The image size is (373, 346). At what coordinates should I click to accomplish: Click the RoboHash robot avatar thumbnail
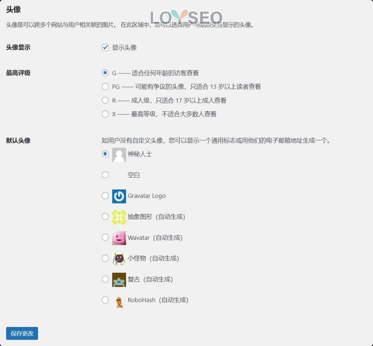point(118,300)
